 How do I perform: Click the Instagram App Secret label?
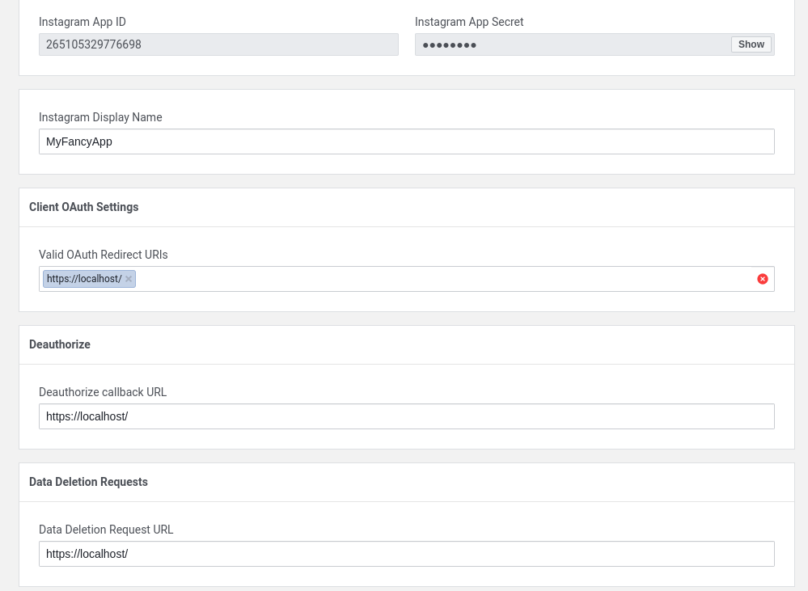(469, 22)
